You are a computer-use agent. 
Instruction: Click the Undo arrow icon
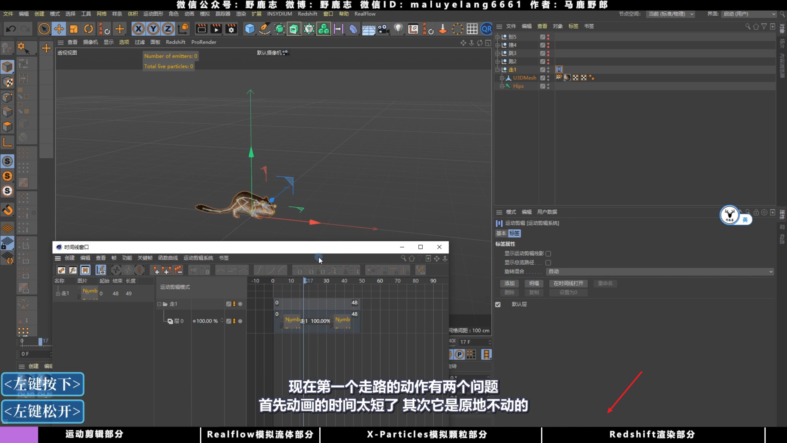tap(11, 29)
